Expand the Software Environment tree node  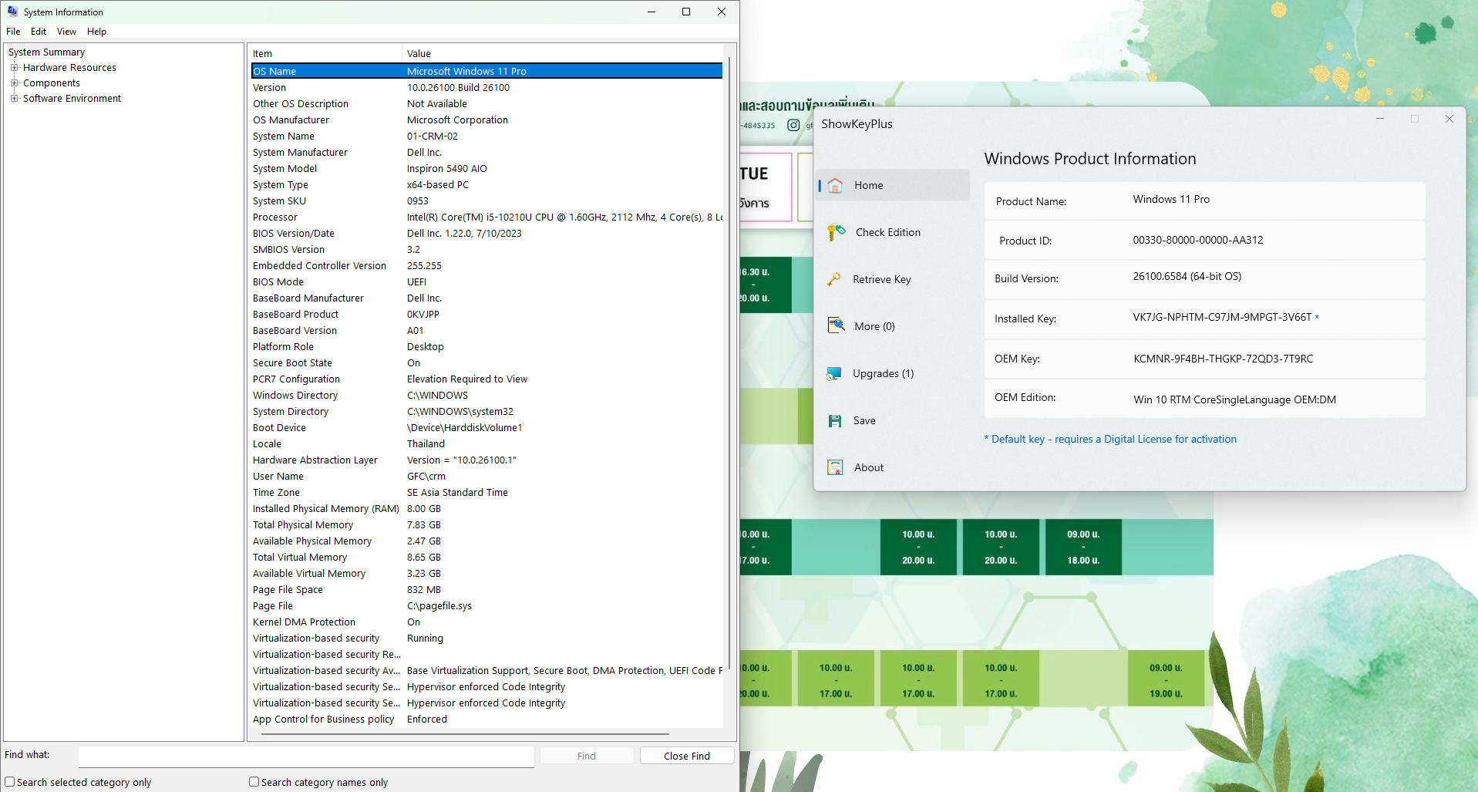pos(14,99)
